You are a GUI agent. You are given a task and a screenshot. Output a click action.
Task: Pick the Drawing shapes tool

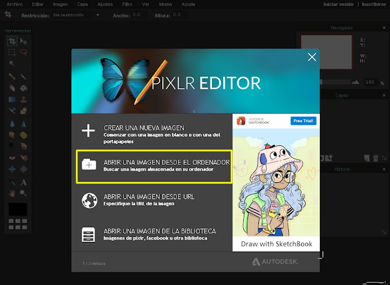click(x=24, y=111)
